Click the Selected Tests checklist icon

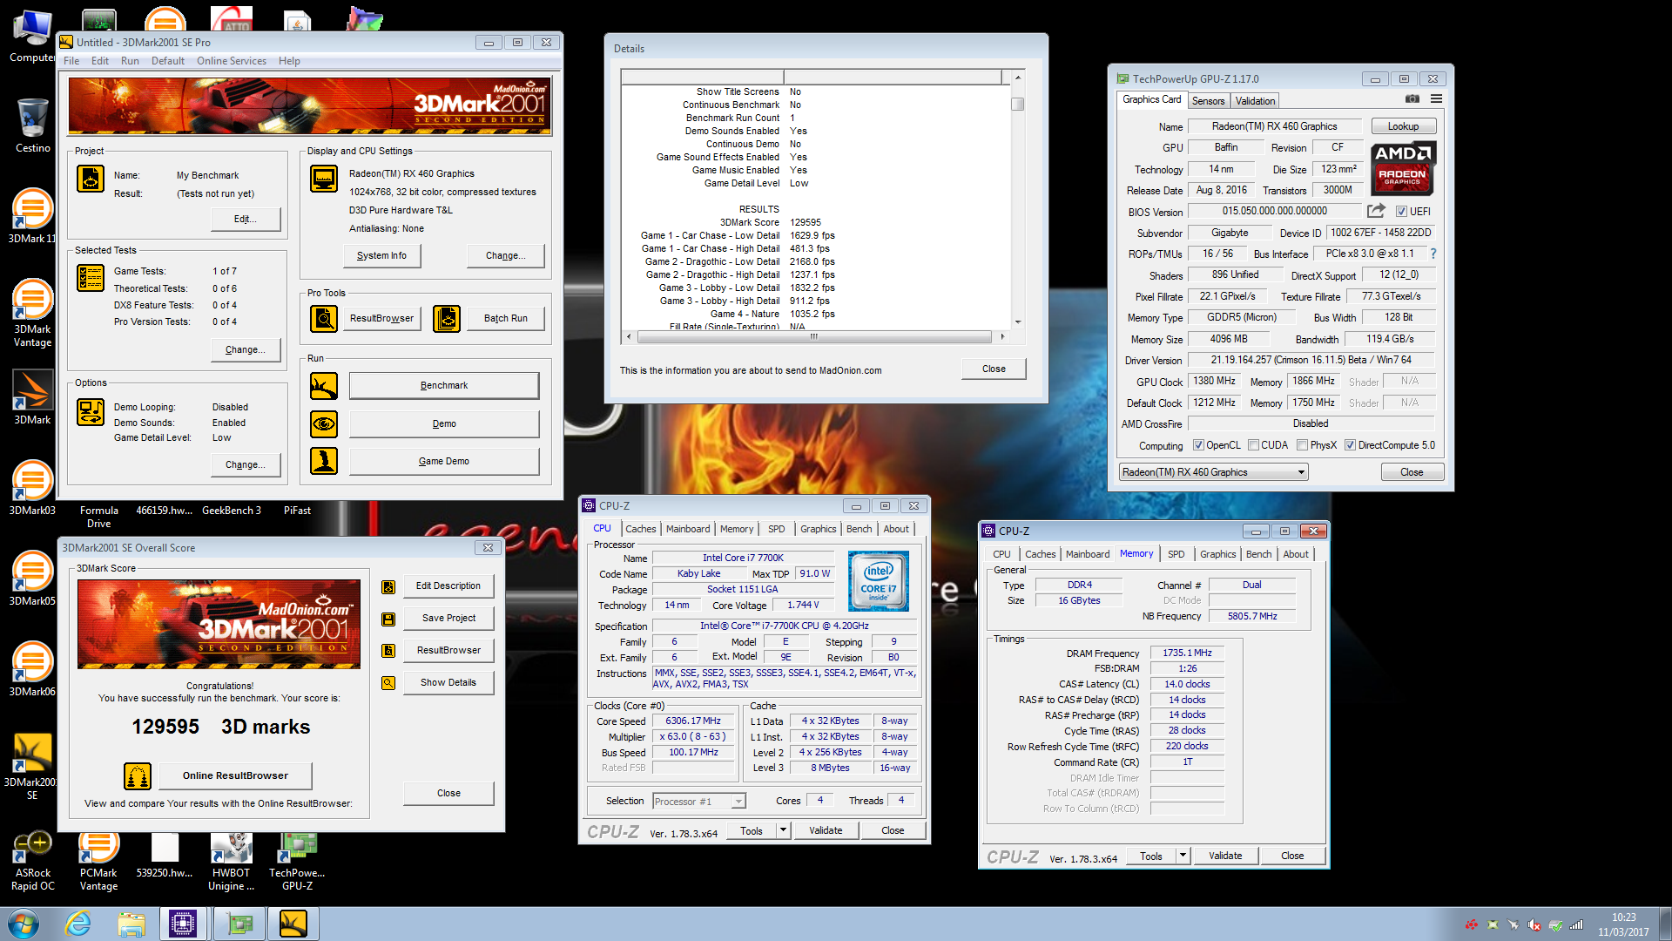pos(91,278)
